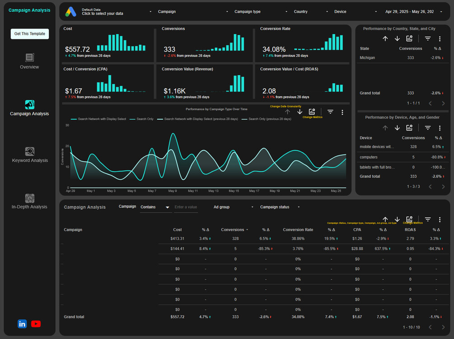Expand the Campaign status filter dropdown

click(x=280, y=207)
